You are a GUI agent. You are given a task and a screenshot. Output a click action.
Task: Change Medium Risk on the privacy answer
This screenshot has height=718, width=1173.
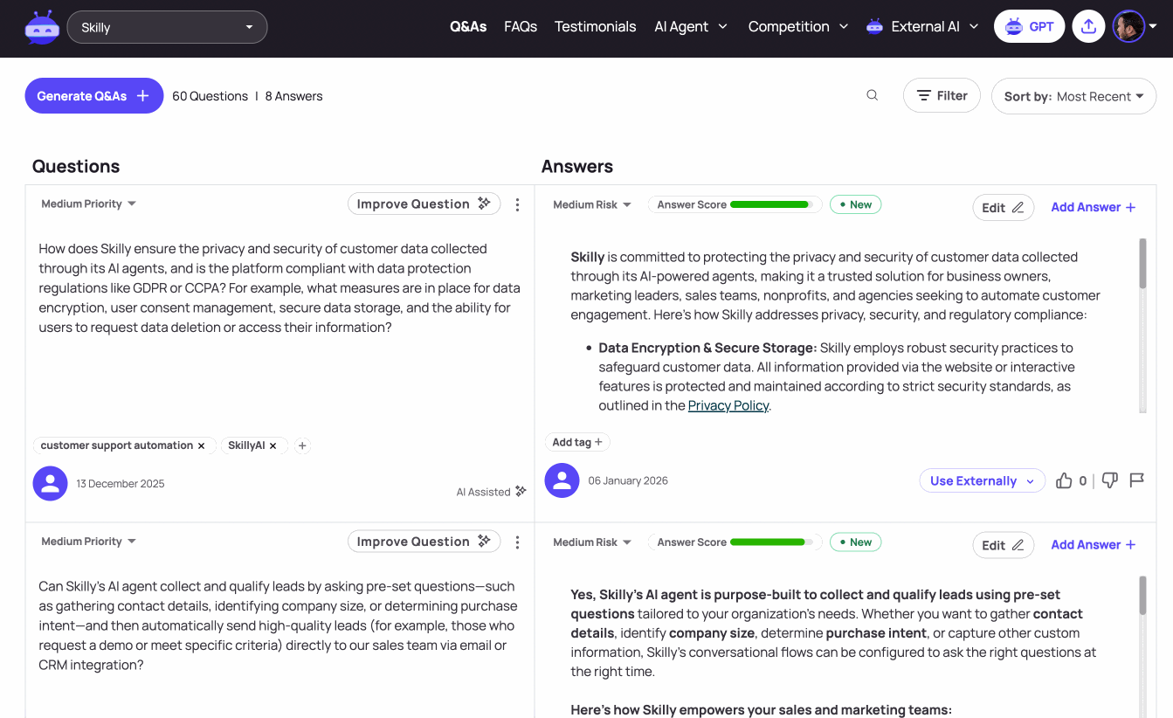[592, 204]
